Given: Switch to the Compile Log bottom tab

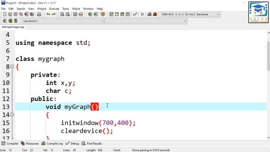Looking at the screenshot, I should 52,144.
